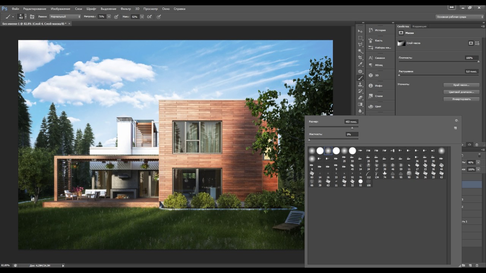The image size is (486, 273).
Task: Select the Magic Wand tool
Action: (x=360, y=51)
